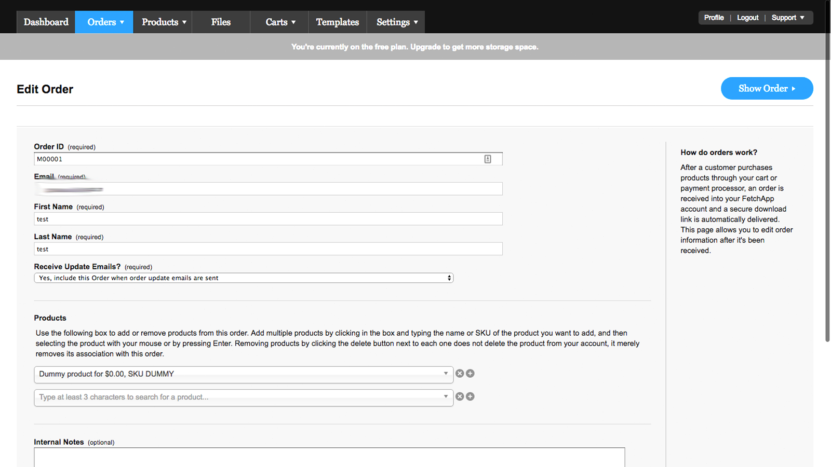Open the Orders menu
831x467 pixels.
pos(104,22)
